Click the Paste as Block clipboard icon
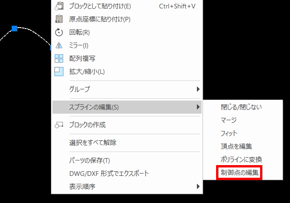The height and width of the screenshot is (203, 290). click(59, 6)
